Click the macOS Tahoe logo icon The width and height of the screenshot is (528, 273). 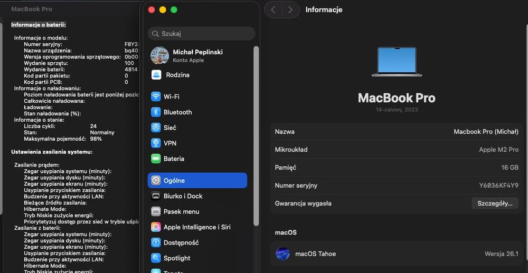[x=282, y=253]
